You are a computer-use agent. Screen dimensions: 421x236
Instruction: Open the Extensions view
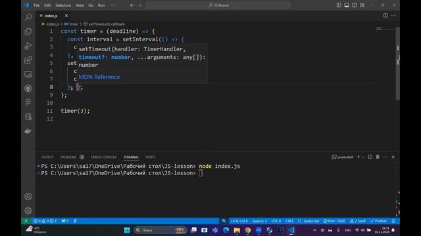(28, 60)
